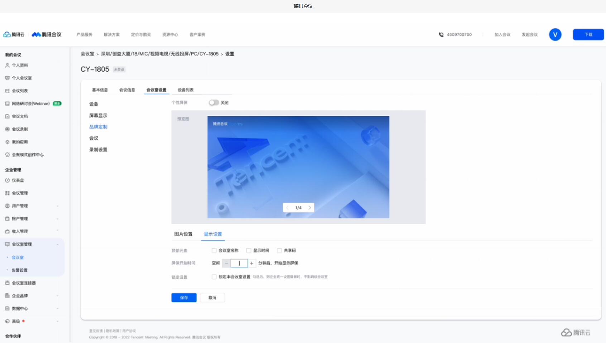Switch to the 基本信息 tab
The image size is (606, 343).
coord(100,90)
